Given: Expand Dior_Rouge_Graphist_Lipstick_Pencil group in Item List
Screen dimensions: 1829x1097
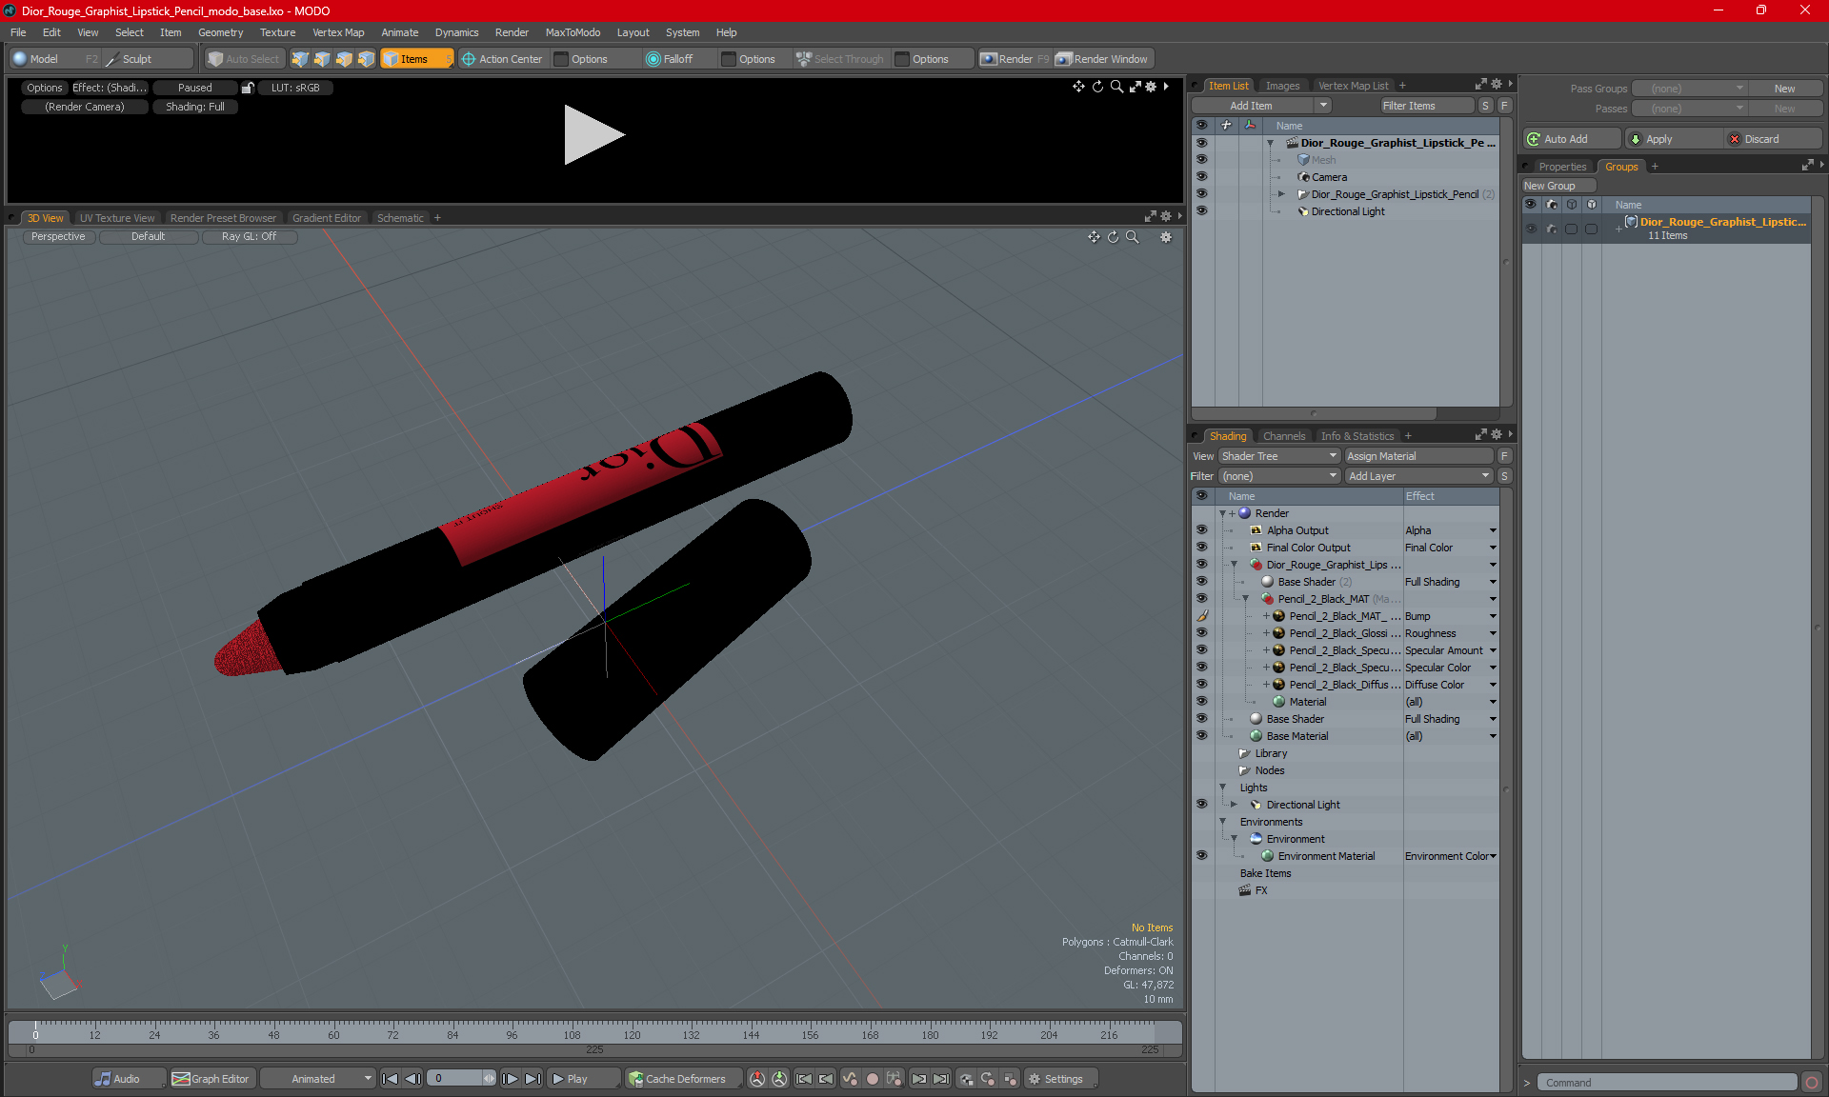Looking at the screenshot, I should coord(1281,194).
